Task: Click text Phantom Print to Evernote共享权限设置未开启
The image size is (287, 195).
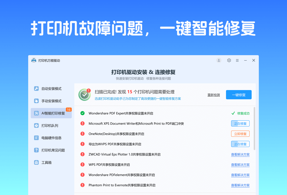Action: [122, 185]
